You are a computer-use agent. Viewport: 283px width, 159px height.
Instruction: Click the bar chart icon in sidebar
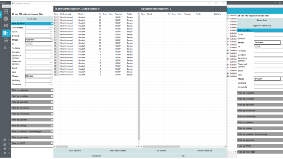[x=6, y=48]
